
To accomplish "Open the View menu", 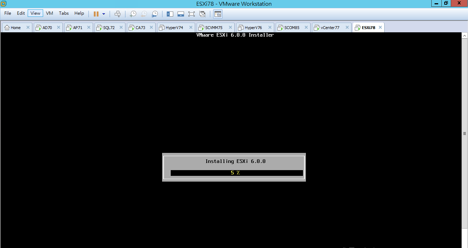I will pyautogui.click(x=35, y=13).
